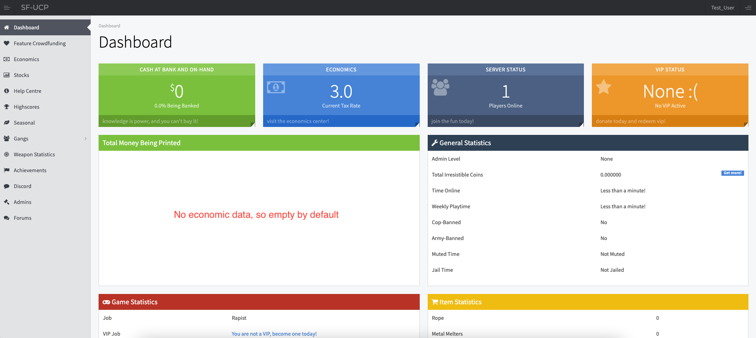The height and width of the screenshot is (338, 756).
Task: Click the info icon for Help Centre
Action: [6, 91]
